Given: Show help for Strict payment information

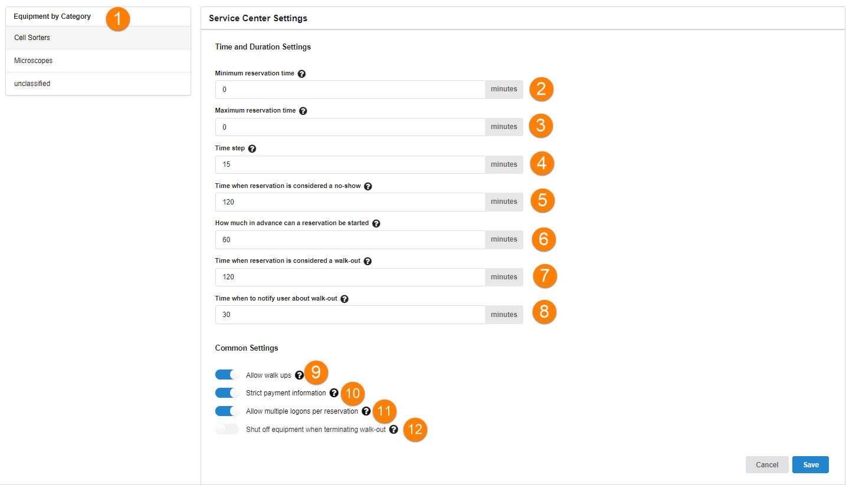Looking at the screenshot, I should [x=334, y=393].
